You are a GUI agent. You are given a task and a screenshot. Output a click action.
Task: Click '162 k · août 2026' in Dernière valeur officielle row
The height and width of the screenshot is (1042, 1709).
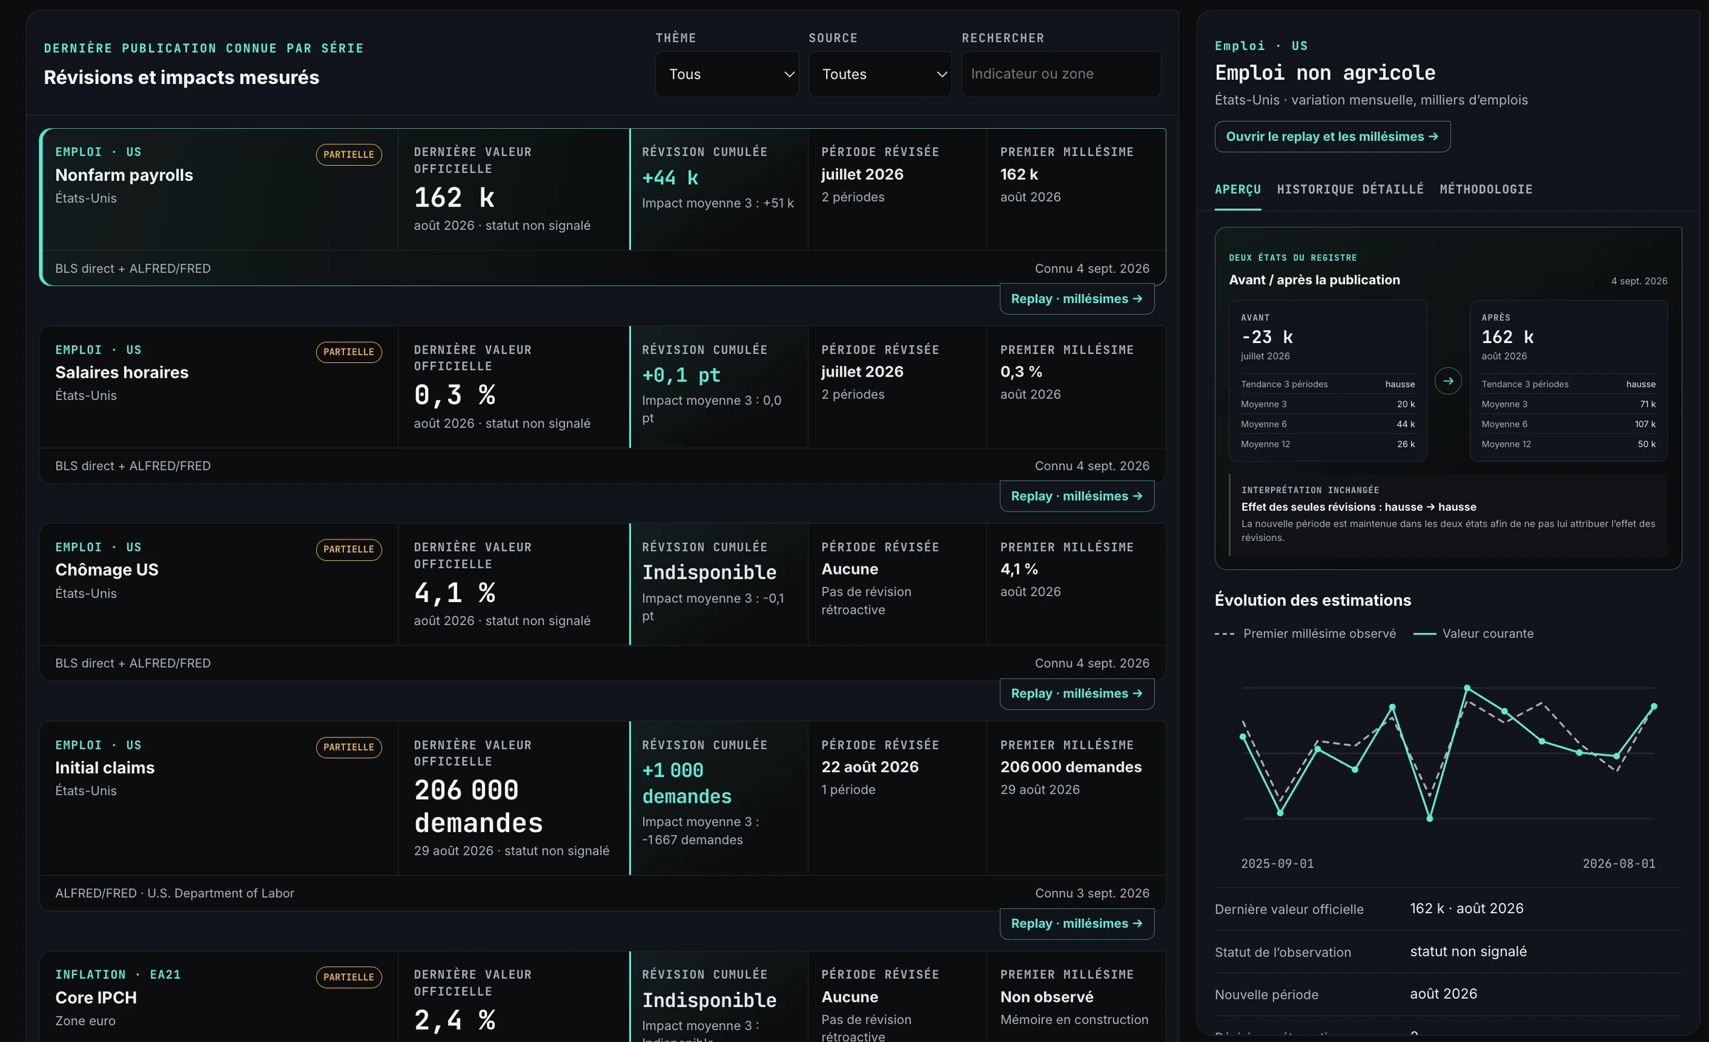(1467, 909)
